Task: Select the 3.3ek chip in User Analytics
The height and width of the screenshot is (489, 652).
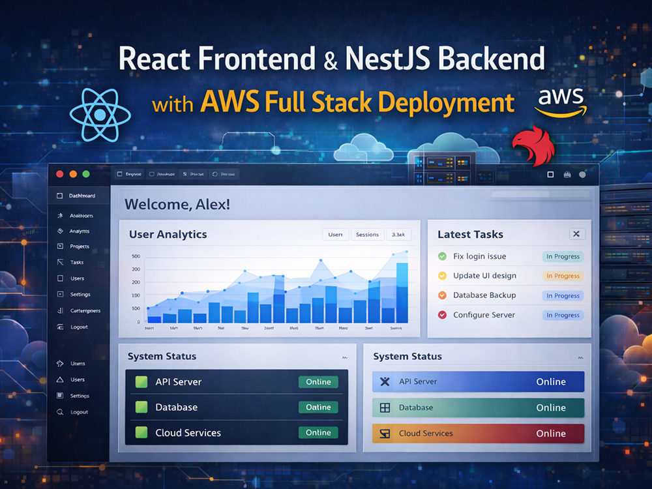Action: pos(398,235)
